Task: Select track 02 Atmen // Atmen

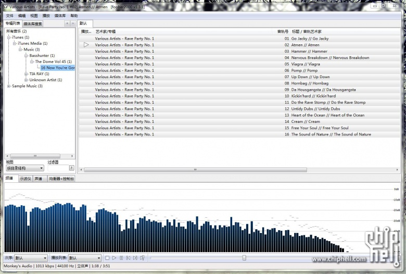Action: 239,45
